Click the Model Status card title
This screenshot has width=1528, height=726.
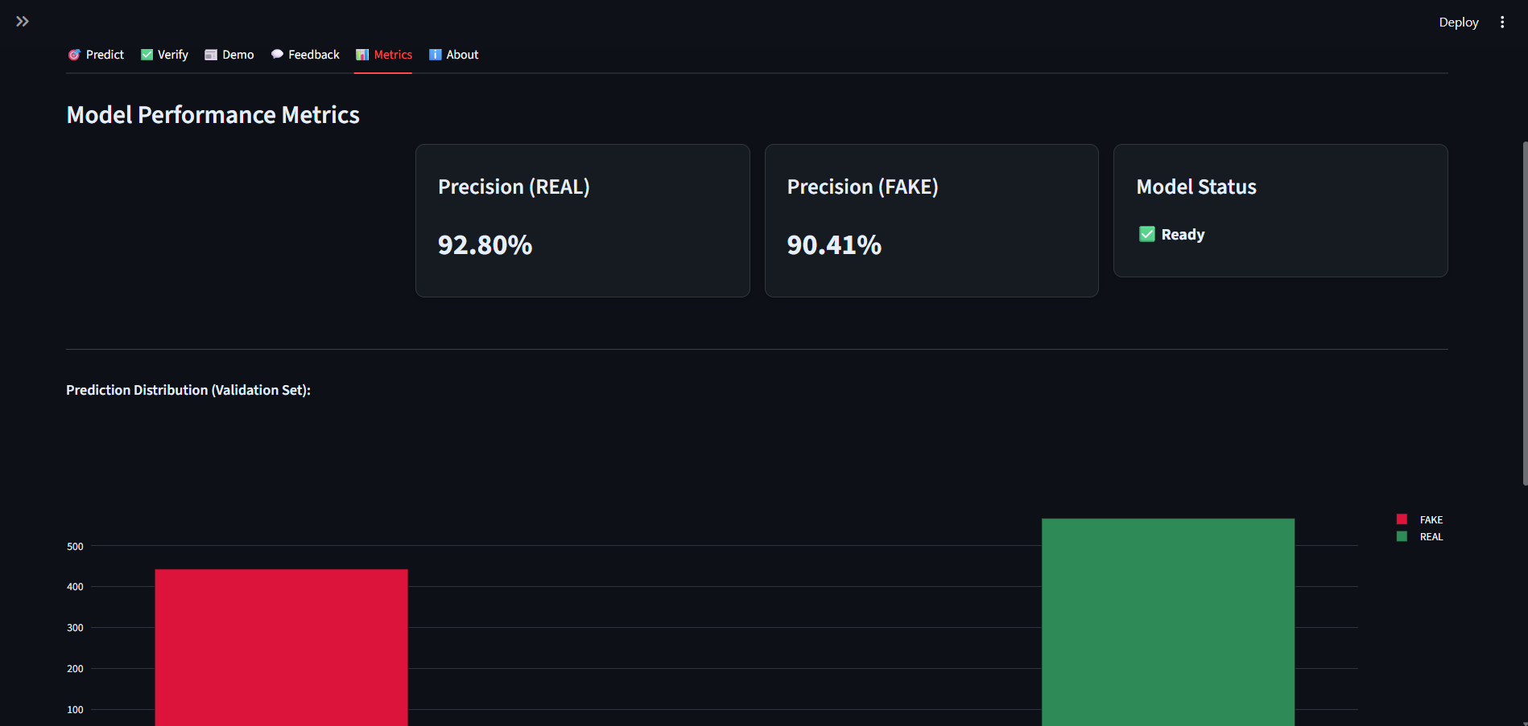coord(1196,187)
